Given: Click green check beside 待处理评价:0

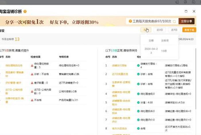Looking at the screenshot, I should click(138, 120).
